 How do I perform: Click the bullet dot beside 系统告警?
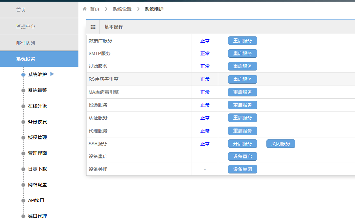click(23, 91)
